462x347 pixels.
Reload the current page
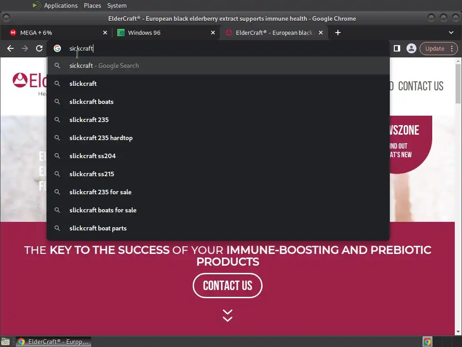[39, 48]
